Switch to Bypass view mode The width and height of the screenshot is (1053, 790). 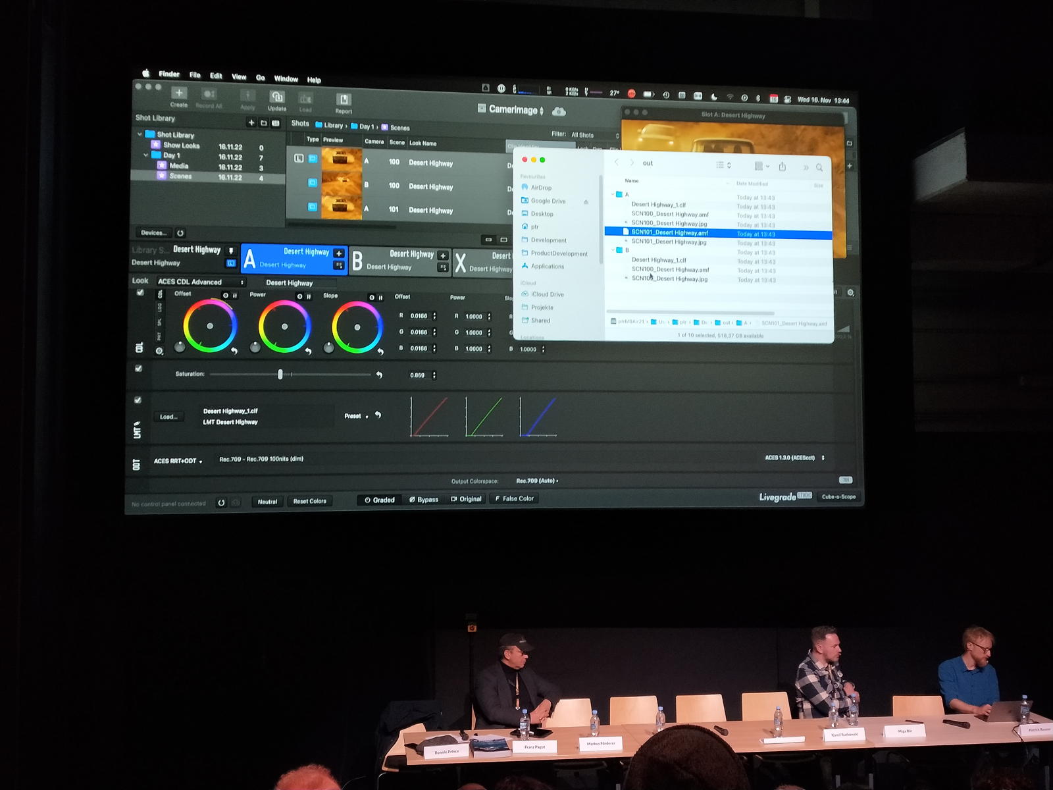pos(424,500)
